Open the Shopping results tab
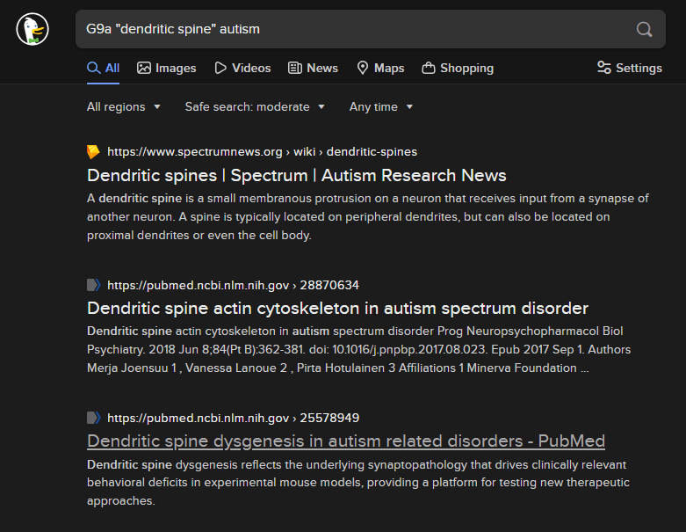The image size is (686, 532). pos(458,68)
